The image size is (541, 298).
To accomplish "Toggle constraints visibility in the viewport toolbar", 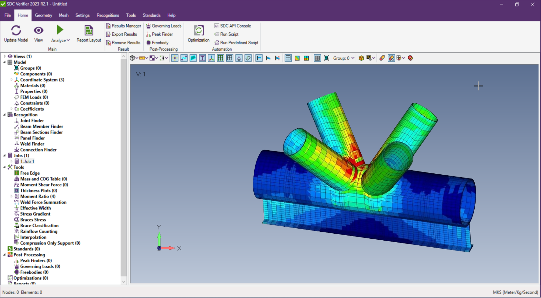I will [x=239, y=58].
